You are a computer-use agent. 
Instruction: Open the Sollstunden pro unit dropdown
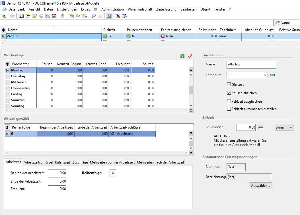284,127
